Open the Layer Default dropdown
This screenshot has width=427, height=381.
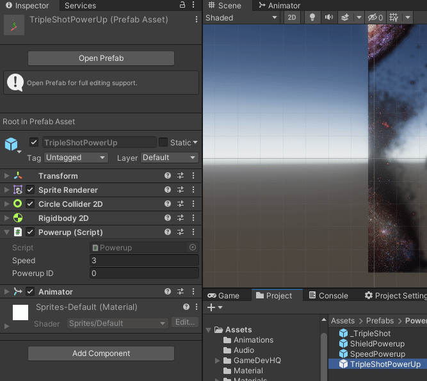(x=170, y=158)
